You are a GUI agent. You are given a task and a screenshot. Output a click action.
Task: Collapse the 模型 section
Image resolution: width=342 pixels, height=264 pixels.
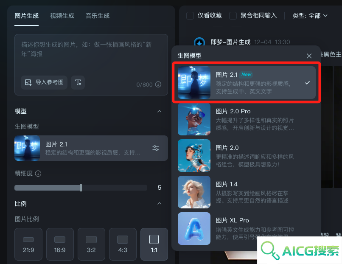(160, 111)
